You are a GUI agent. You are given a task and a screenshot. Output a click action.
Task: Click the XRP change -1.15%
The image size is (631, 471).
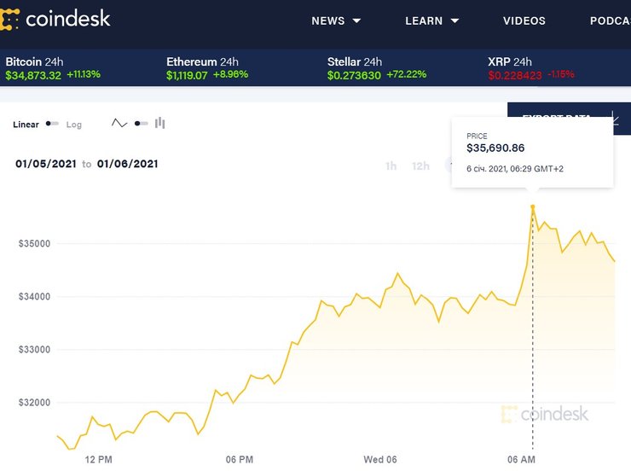(560, 74)
